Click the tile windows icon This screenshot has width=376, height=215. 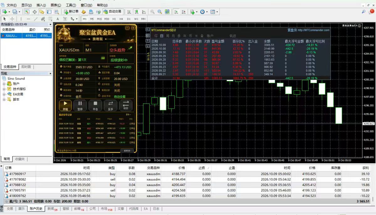[x=167, y=12]
